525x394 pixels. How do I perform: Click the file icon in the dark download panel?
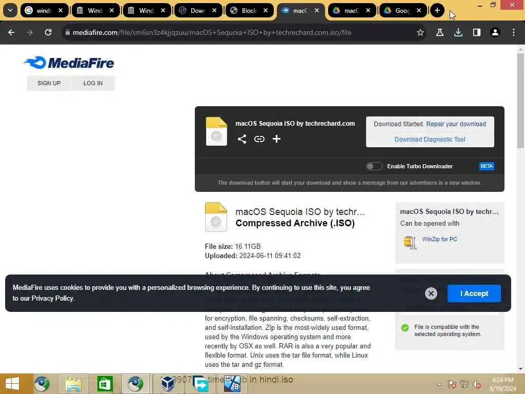(216, 131)
